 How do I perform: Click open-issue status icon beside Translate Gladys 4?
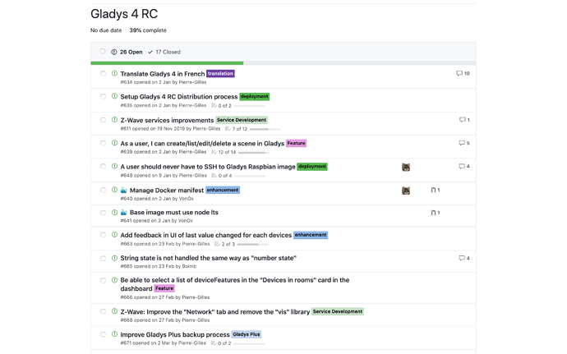[x=114, y=73]
